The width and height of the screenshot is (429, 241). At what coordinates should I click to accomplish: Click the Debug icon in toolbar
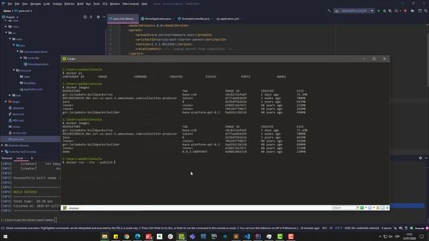385,11
